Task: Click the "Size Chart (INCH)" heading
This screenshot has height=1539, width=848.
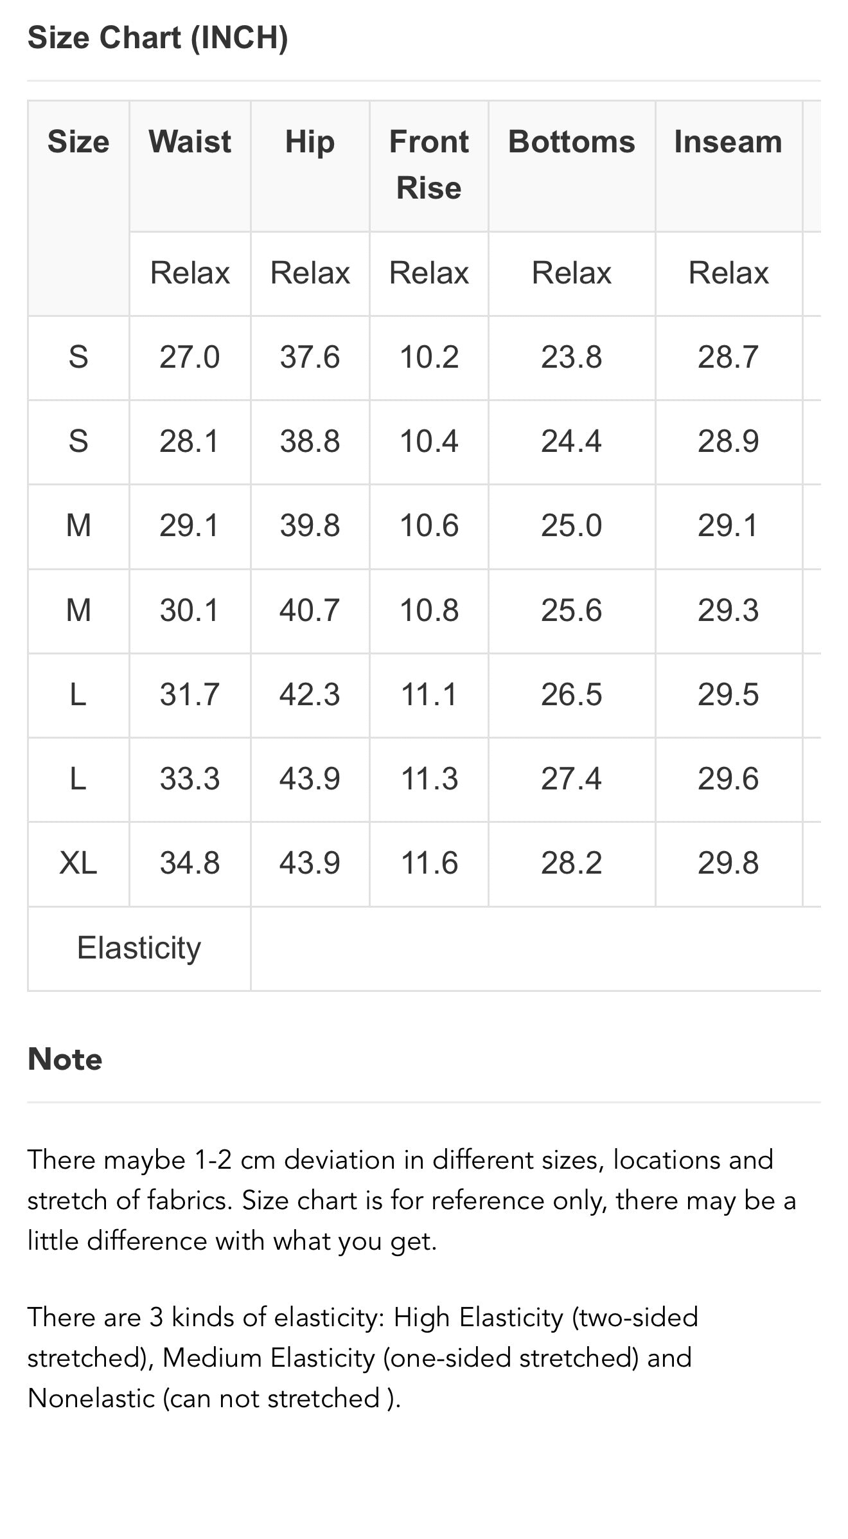Action: coord(157,38)
